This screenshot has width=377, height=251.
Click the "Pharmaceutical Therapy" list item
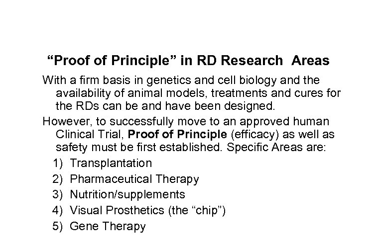click(x=134, y=179)
